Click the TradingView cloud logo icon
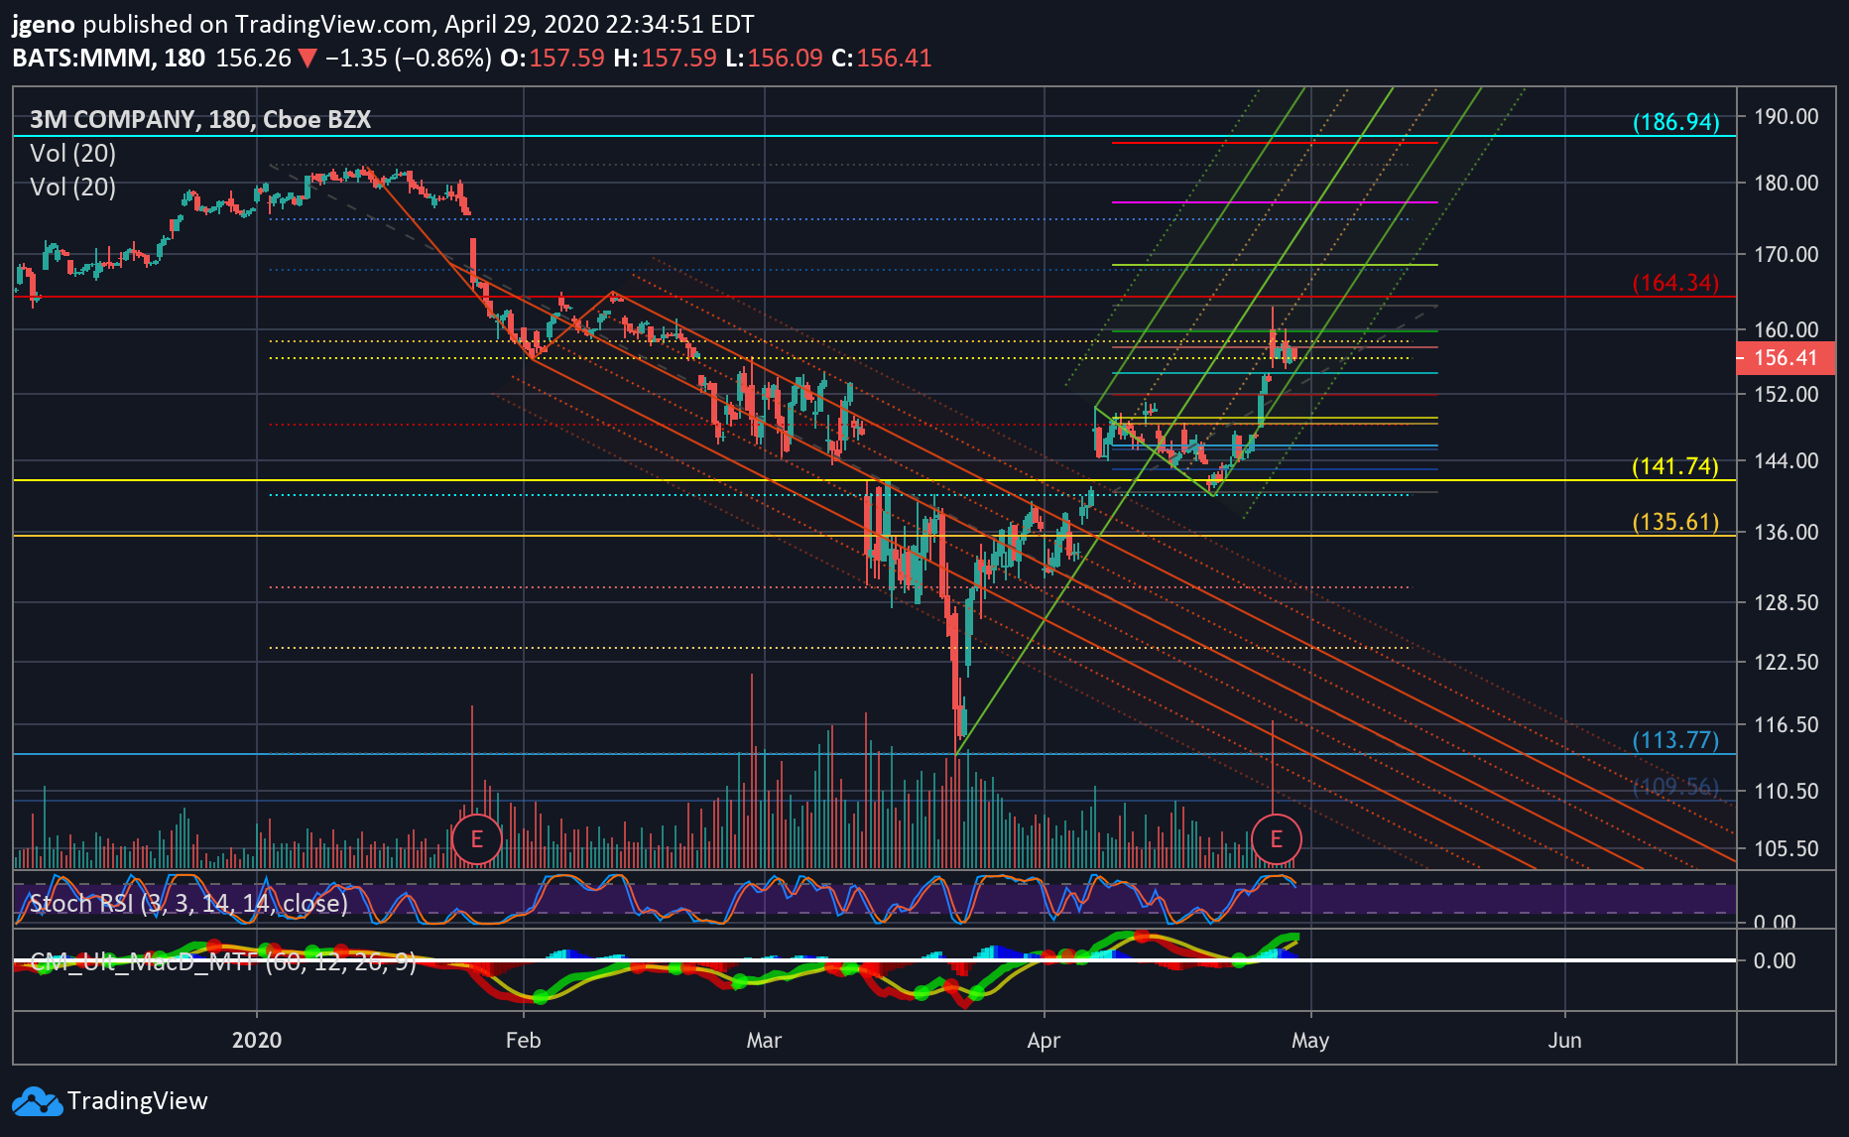Screen dimensions: 1849x1137 point(37,1101)
